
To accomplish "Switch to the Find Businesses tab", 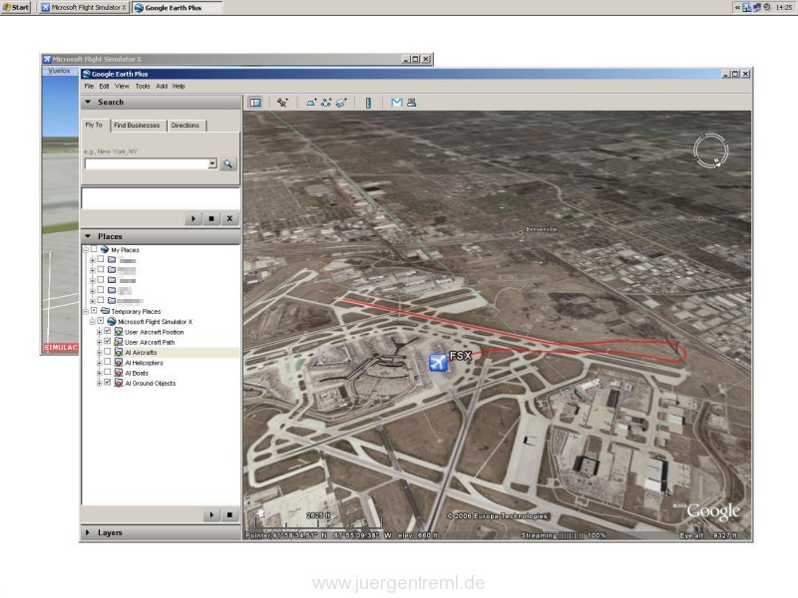I will coord(137,126).
